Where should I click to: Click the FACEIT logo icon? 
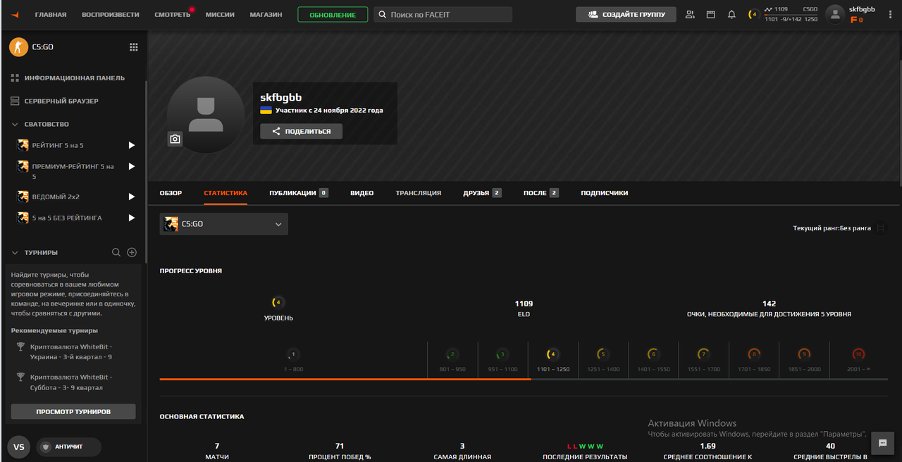point(16,15)
